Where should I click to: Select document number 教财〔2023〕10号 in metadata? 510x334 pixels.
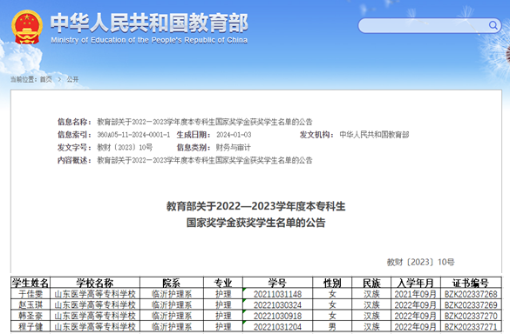pos(125,147)
